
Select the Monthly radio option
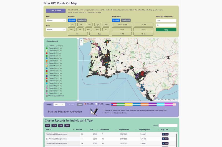pyautogui.click(x=85, y=104)
